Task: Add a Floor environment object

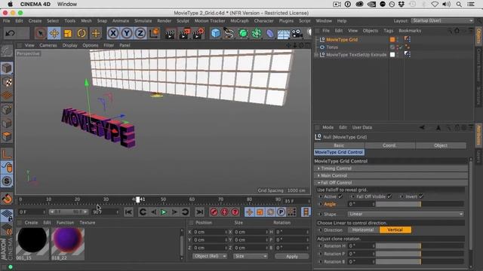Action: pyautogui.click(x=284, y=33)
